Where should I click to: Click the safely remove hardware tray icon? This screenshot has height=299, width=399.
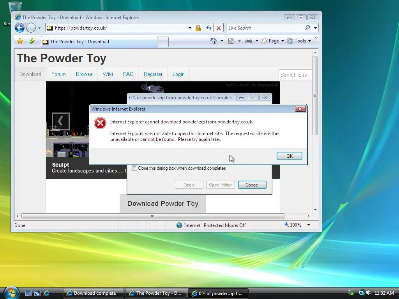351,293
